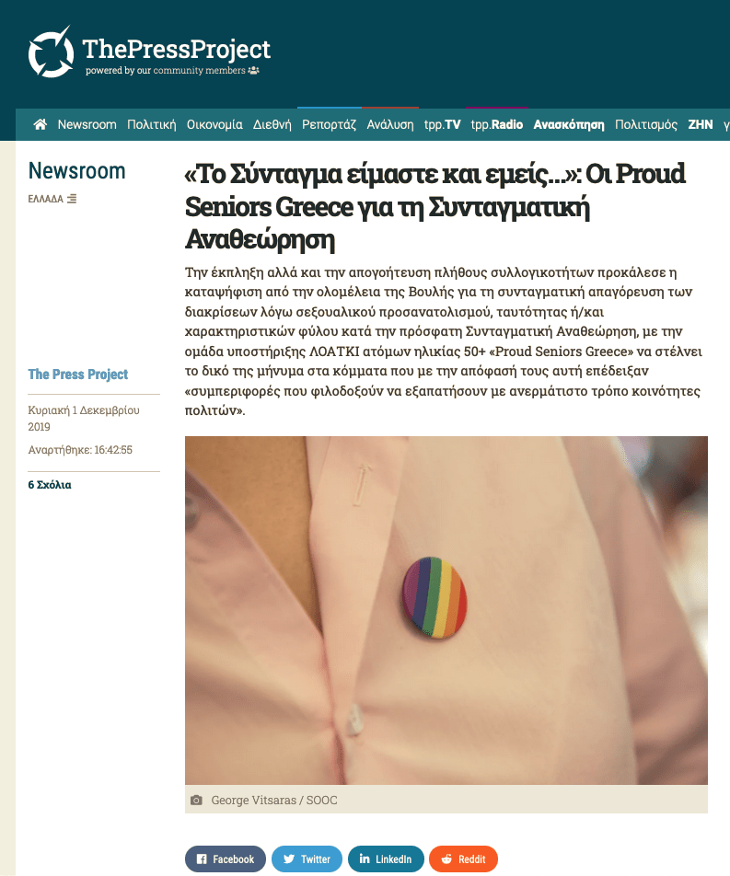
Task: Open the Ρεπορτάζ tab
Action: [330, 124]
